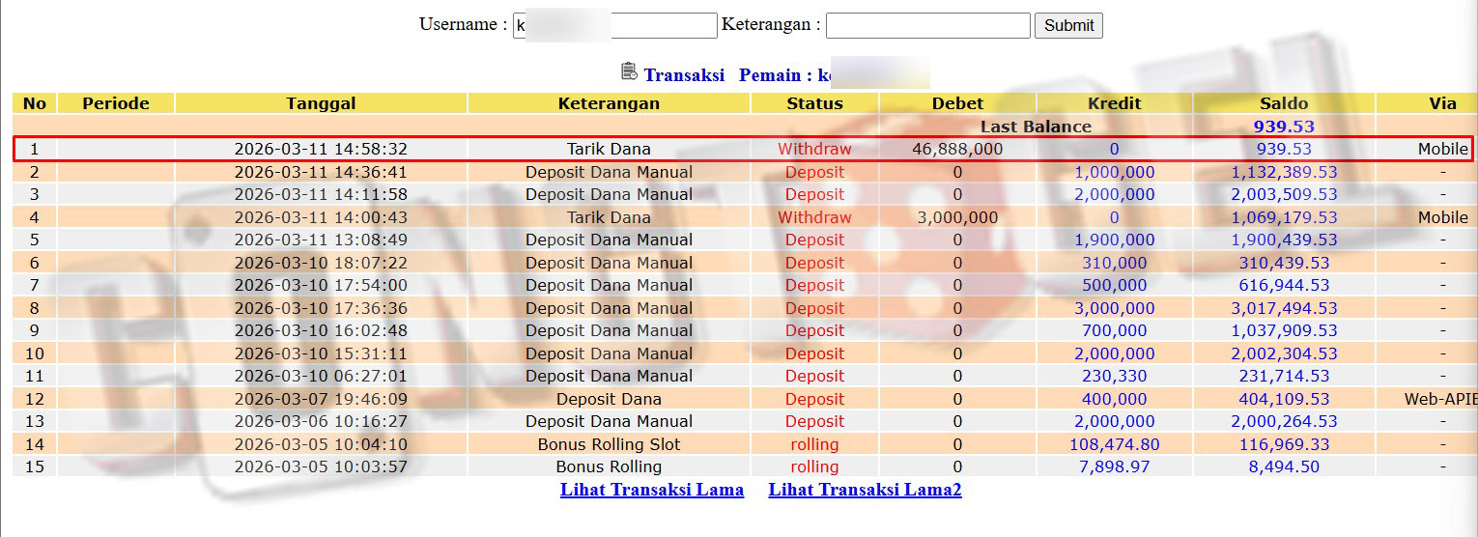1478x537 pixels.
Task: Open the Lihat Transaksi Lama link
Action: (652, 490)
